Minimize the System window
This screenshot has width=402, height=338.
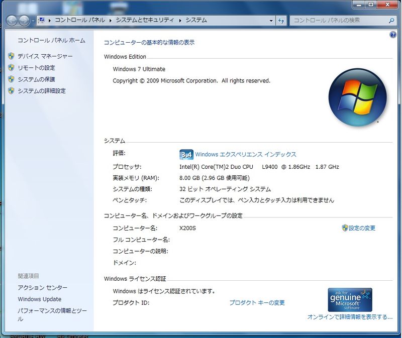[359, 5]
